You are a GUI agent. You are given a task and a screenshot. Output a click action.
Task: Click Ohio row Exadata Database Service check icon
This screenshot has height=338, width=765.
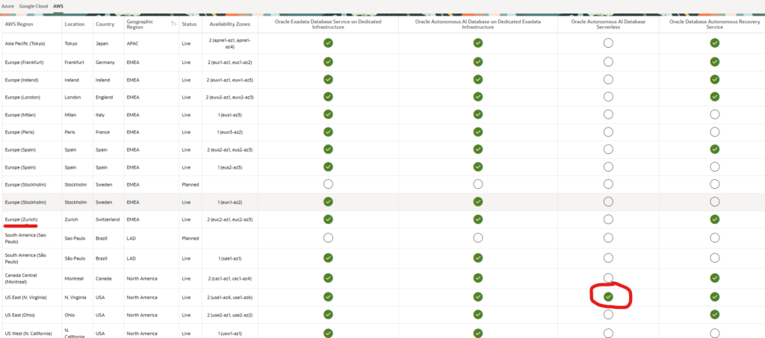tap(328, 315)
